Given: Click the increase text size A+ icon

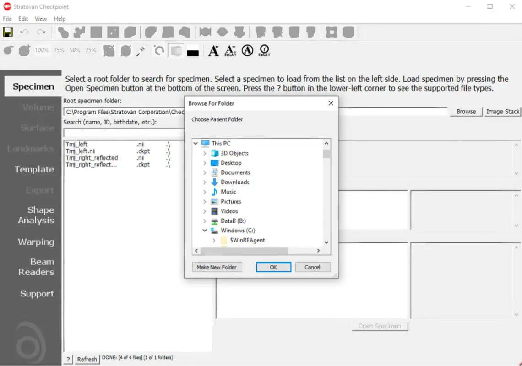Looking at the screenshot, I should [x=213, y=50].
